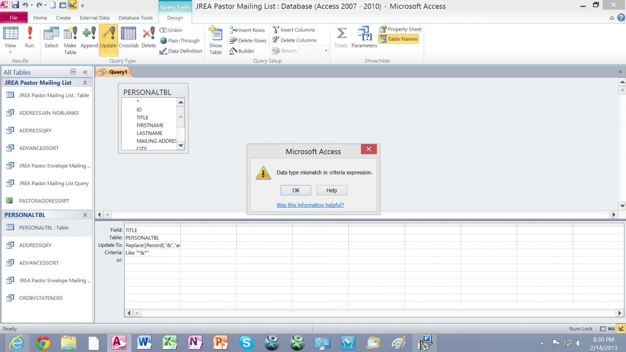This screenshot has height=352, width=626.
Task: Click the Update To cell with Replace expression
Action: tap(152, 245)
